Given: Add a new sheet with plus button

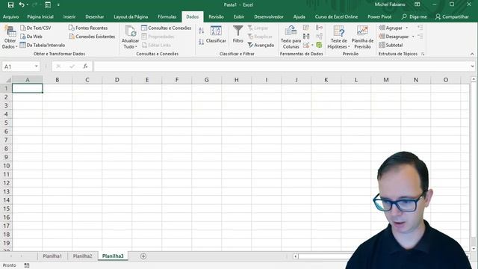Looking at the screenshot, I should (x=143, y=256).
